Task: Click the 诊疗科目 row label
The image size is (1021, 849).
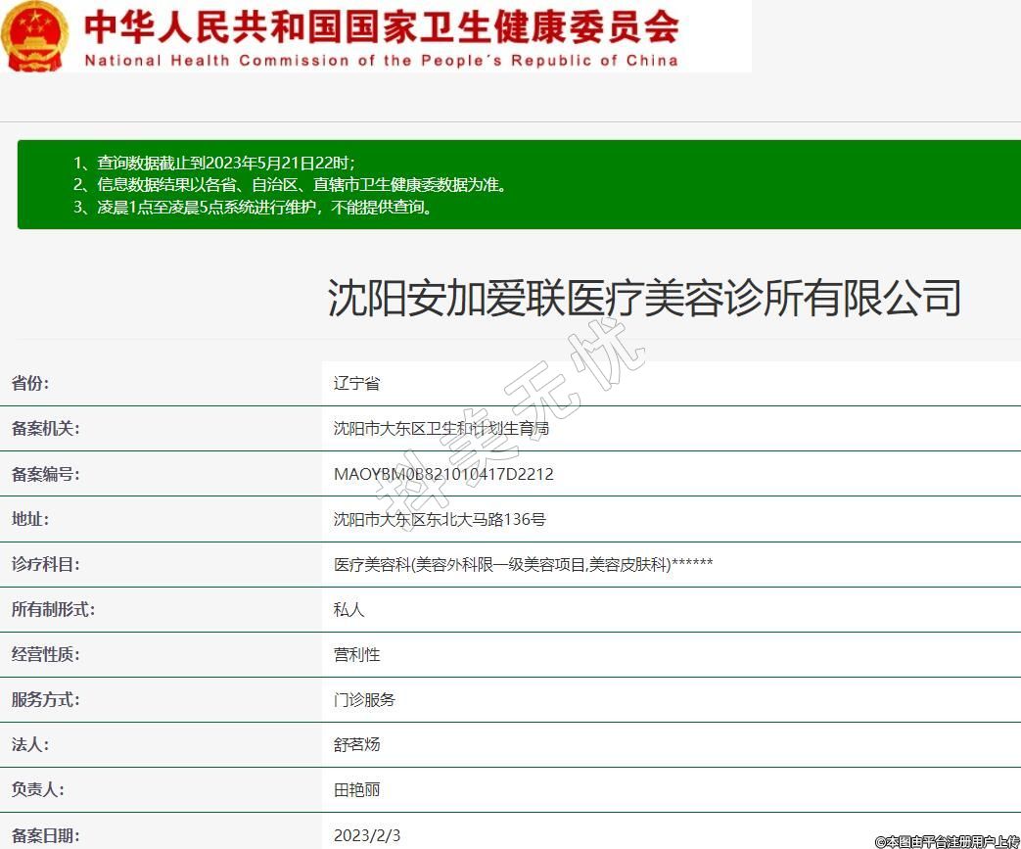Action: pyautogui.click(x=45, y=564)
